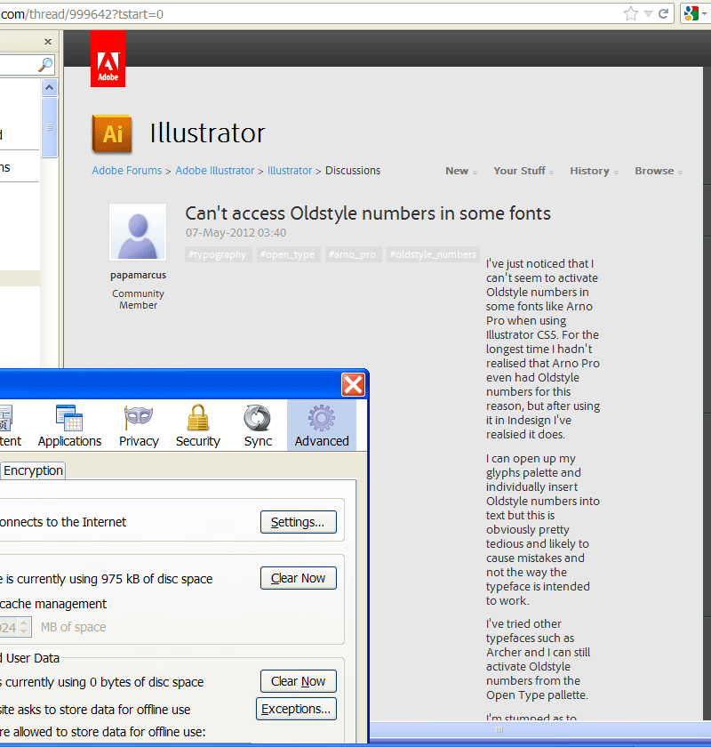Bookmark page with the star icon
The height and width of the screenshot is (747, 711).
(630, 14)
